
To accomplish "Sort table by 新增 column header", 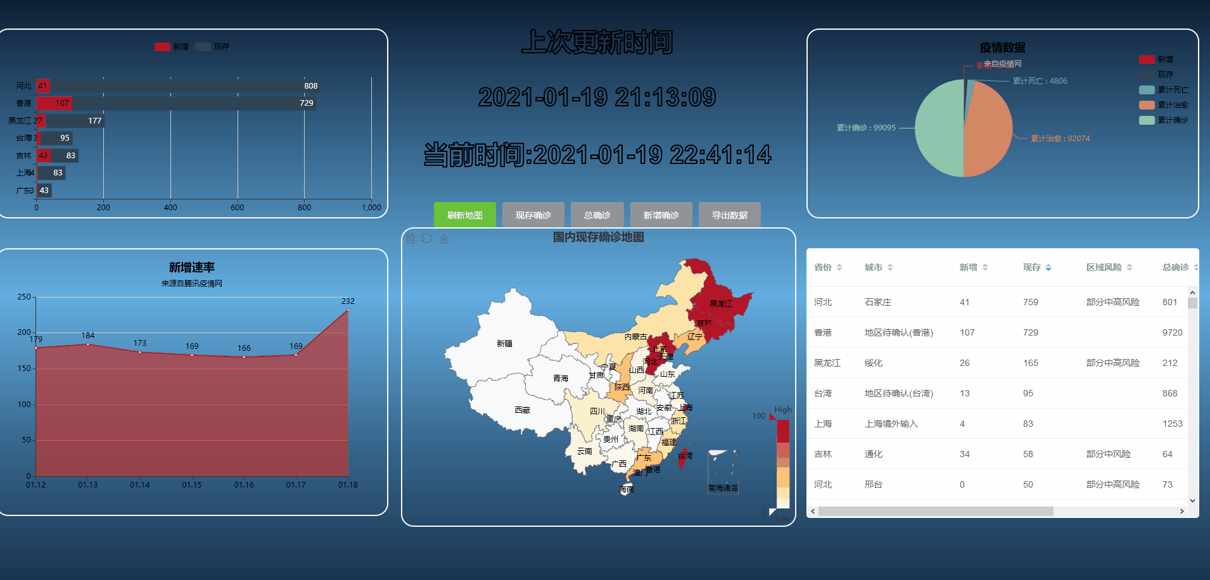I will pos(969,267).
